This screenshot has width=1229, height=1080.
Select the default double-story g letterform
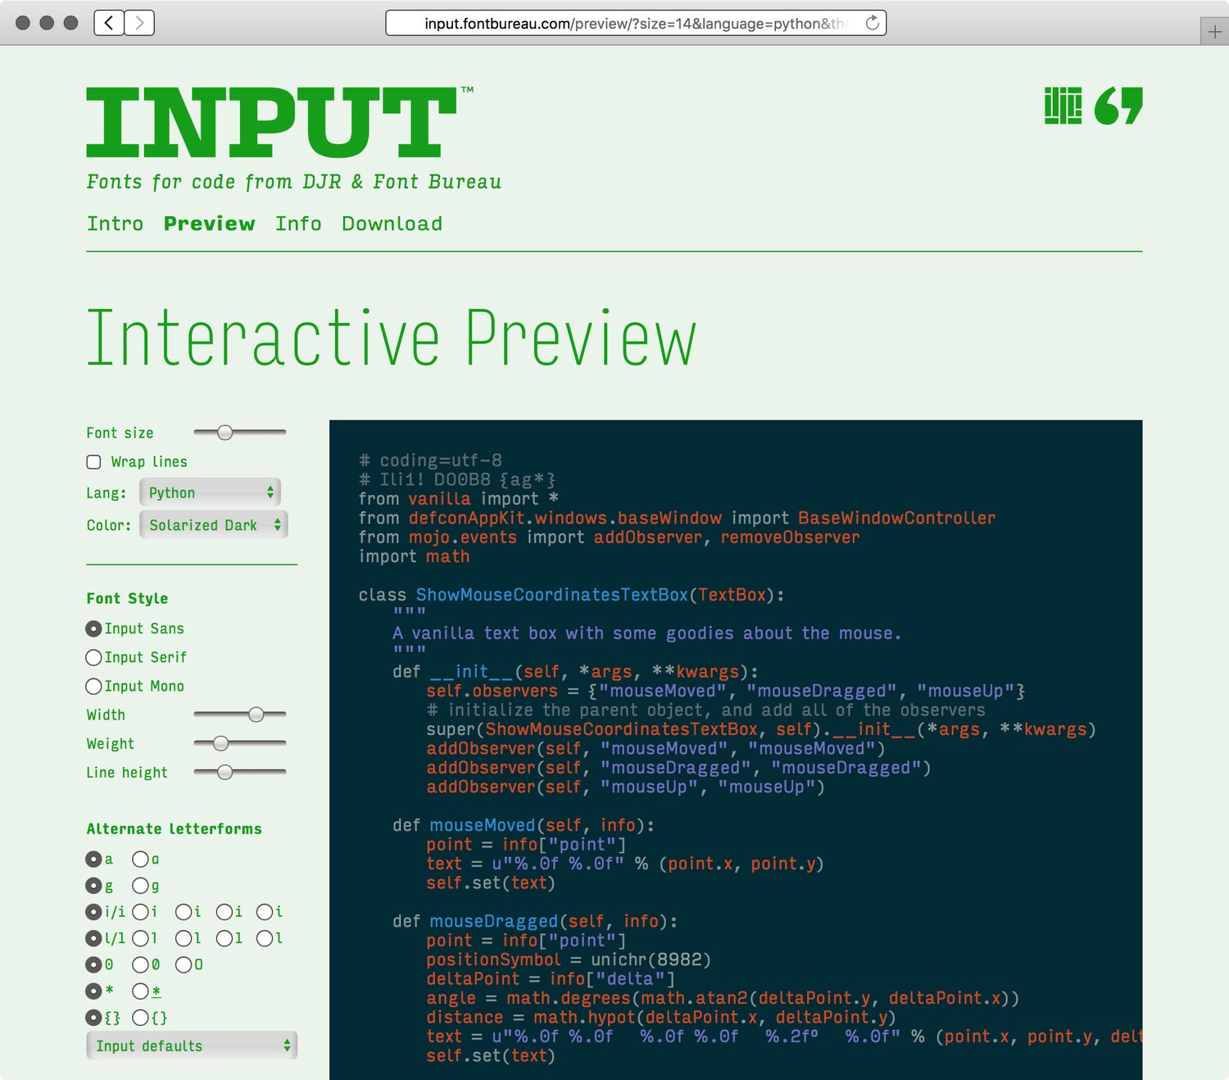[x=93, y=886]
